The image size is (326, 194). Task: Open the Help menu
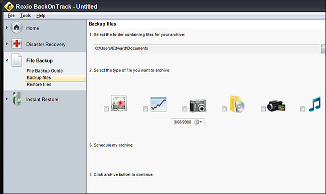click(41, 15)
